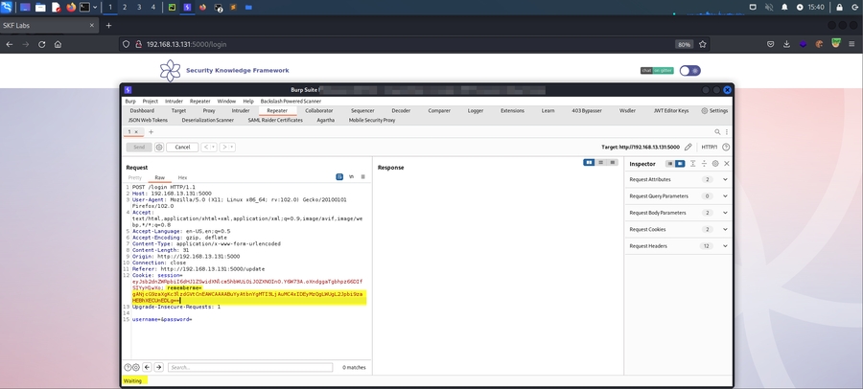Click the Repeater send settings gear icon
This screenshot has width=863, height=389.
(159, 147)
